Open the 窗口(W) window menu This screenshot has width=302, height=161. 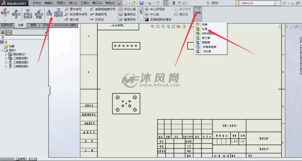[97, 3]
